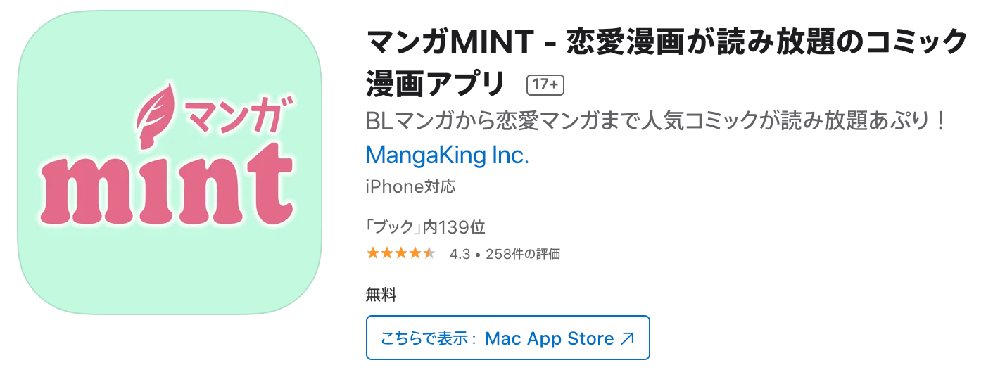Image resolution: width=993 pixels, height=389 pixels.
Task: Open the 「ブック」内139位 ranking text
Action: (425, 227)
